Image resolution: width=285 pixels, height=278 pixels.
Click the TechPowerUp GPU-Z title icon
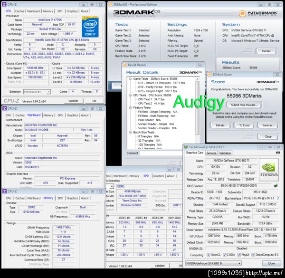(186, 147)
